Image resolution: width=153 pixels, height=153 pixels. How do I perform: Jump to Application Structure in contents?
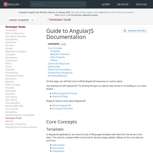tap(60, 54)
